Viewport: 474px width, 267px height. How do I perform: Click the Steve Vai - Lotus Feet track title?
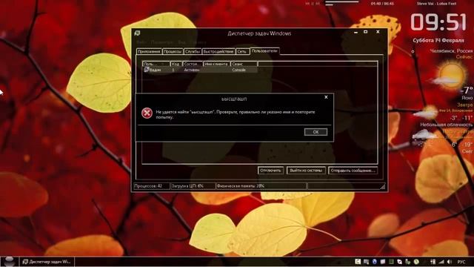pos(436,4)
